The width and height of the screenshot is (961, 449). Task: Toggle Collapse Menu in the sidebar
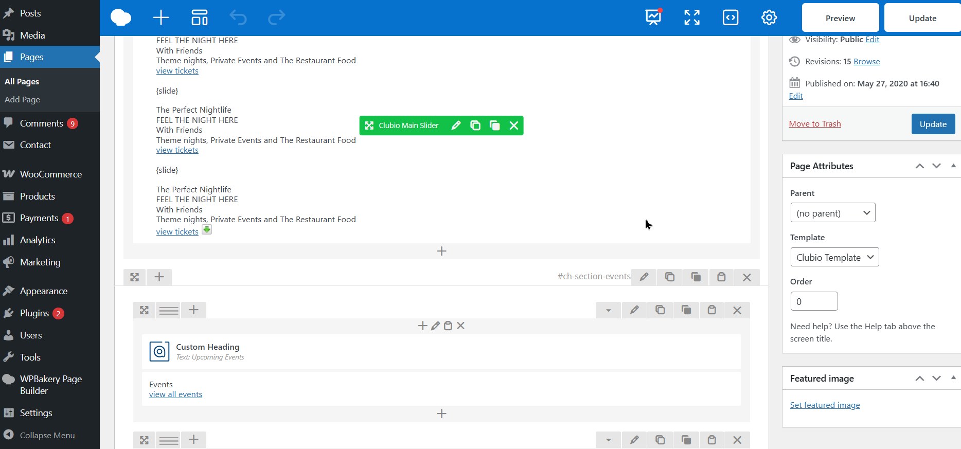pyautogui.click(x=47, y=435)
